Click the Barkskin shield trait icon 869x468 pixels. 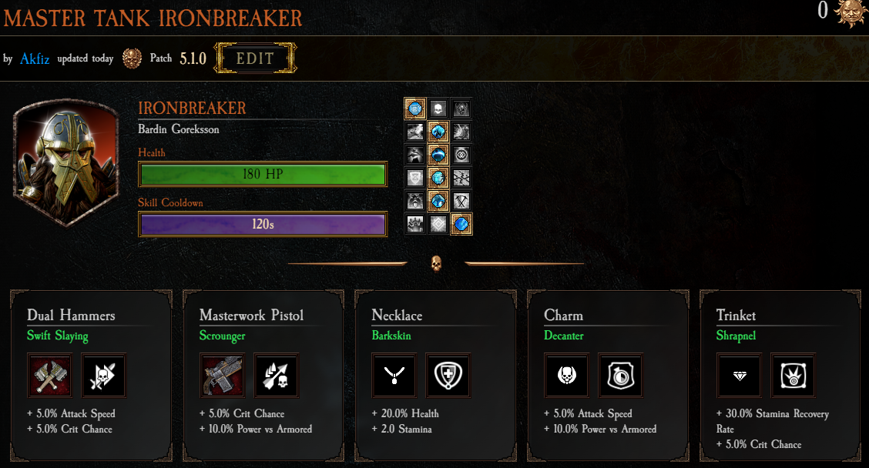448,376
